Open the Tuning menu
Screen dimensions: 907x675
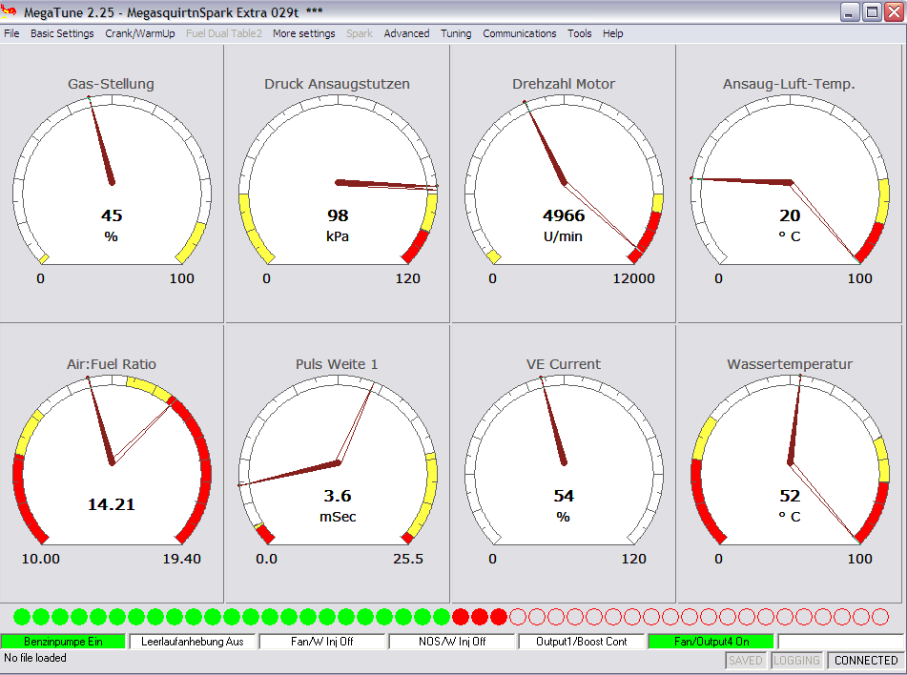point(456,33)
